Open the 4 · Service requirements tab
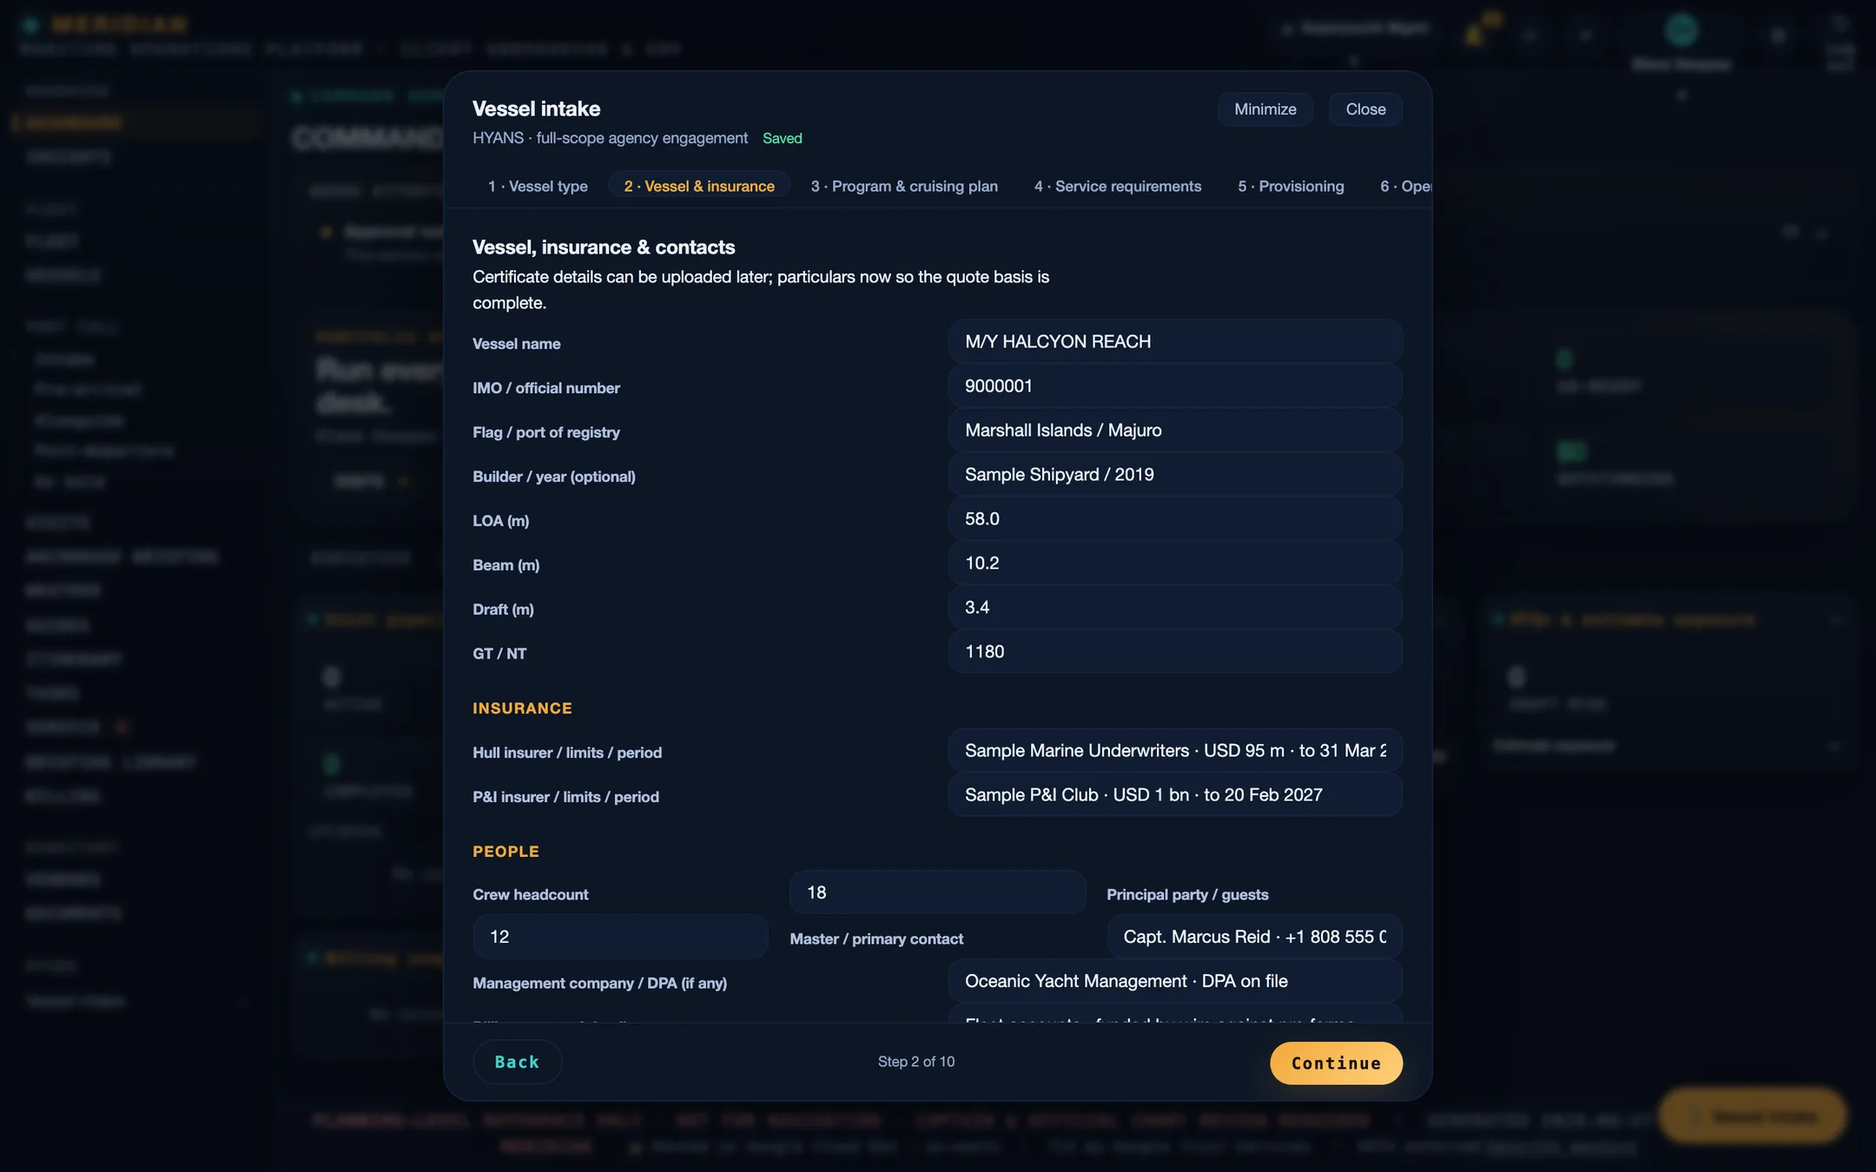The image size is (1876, 1172). (x=1118, y=186)
